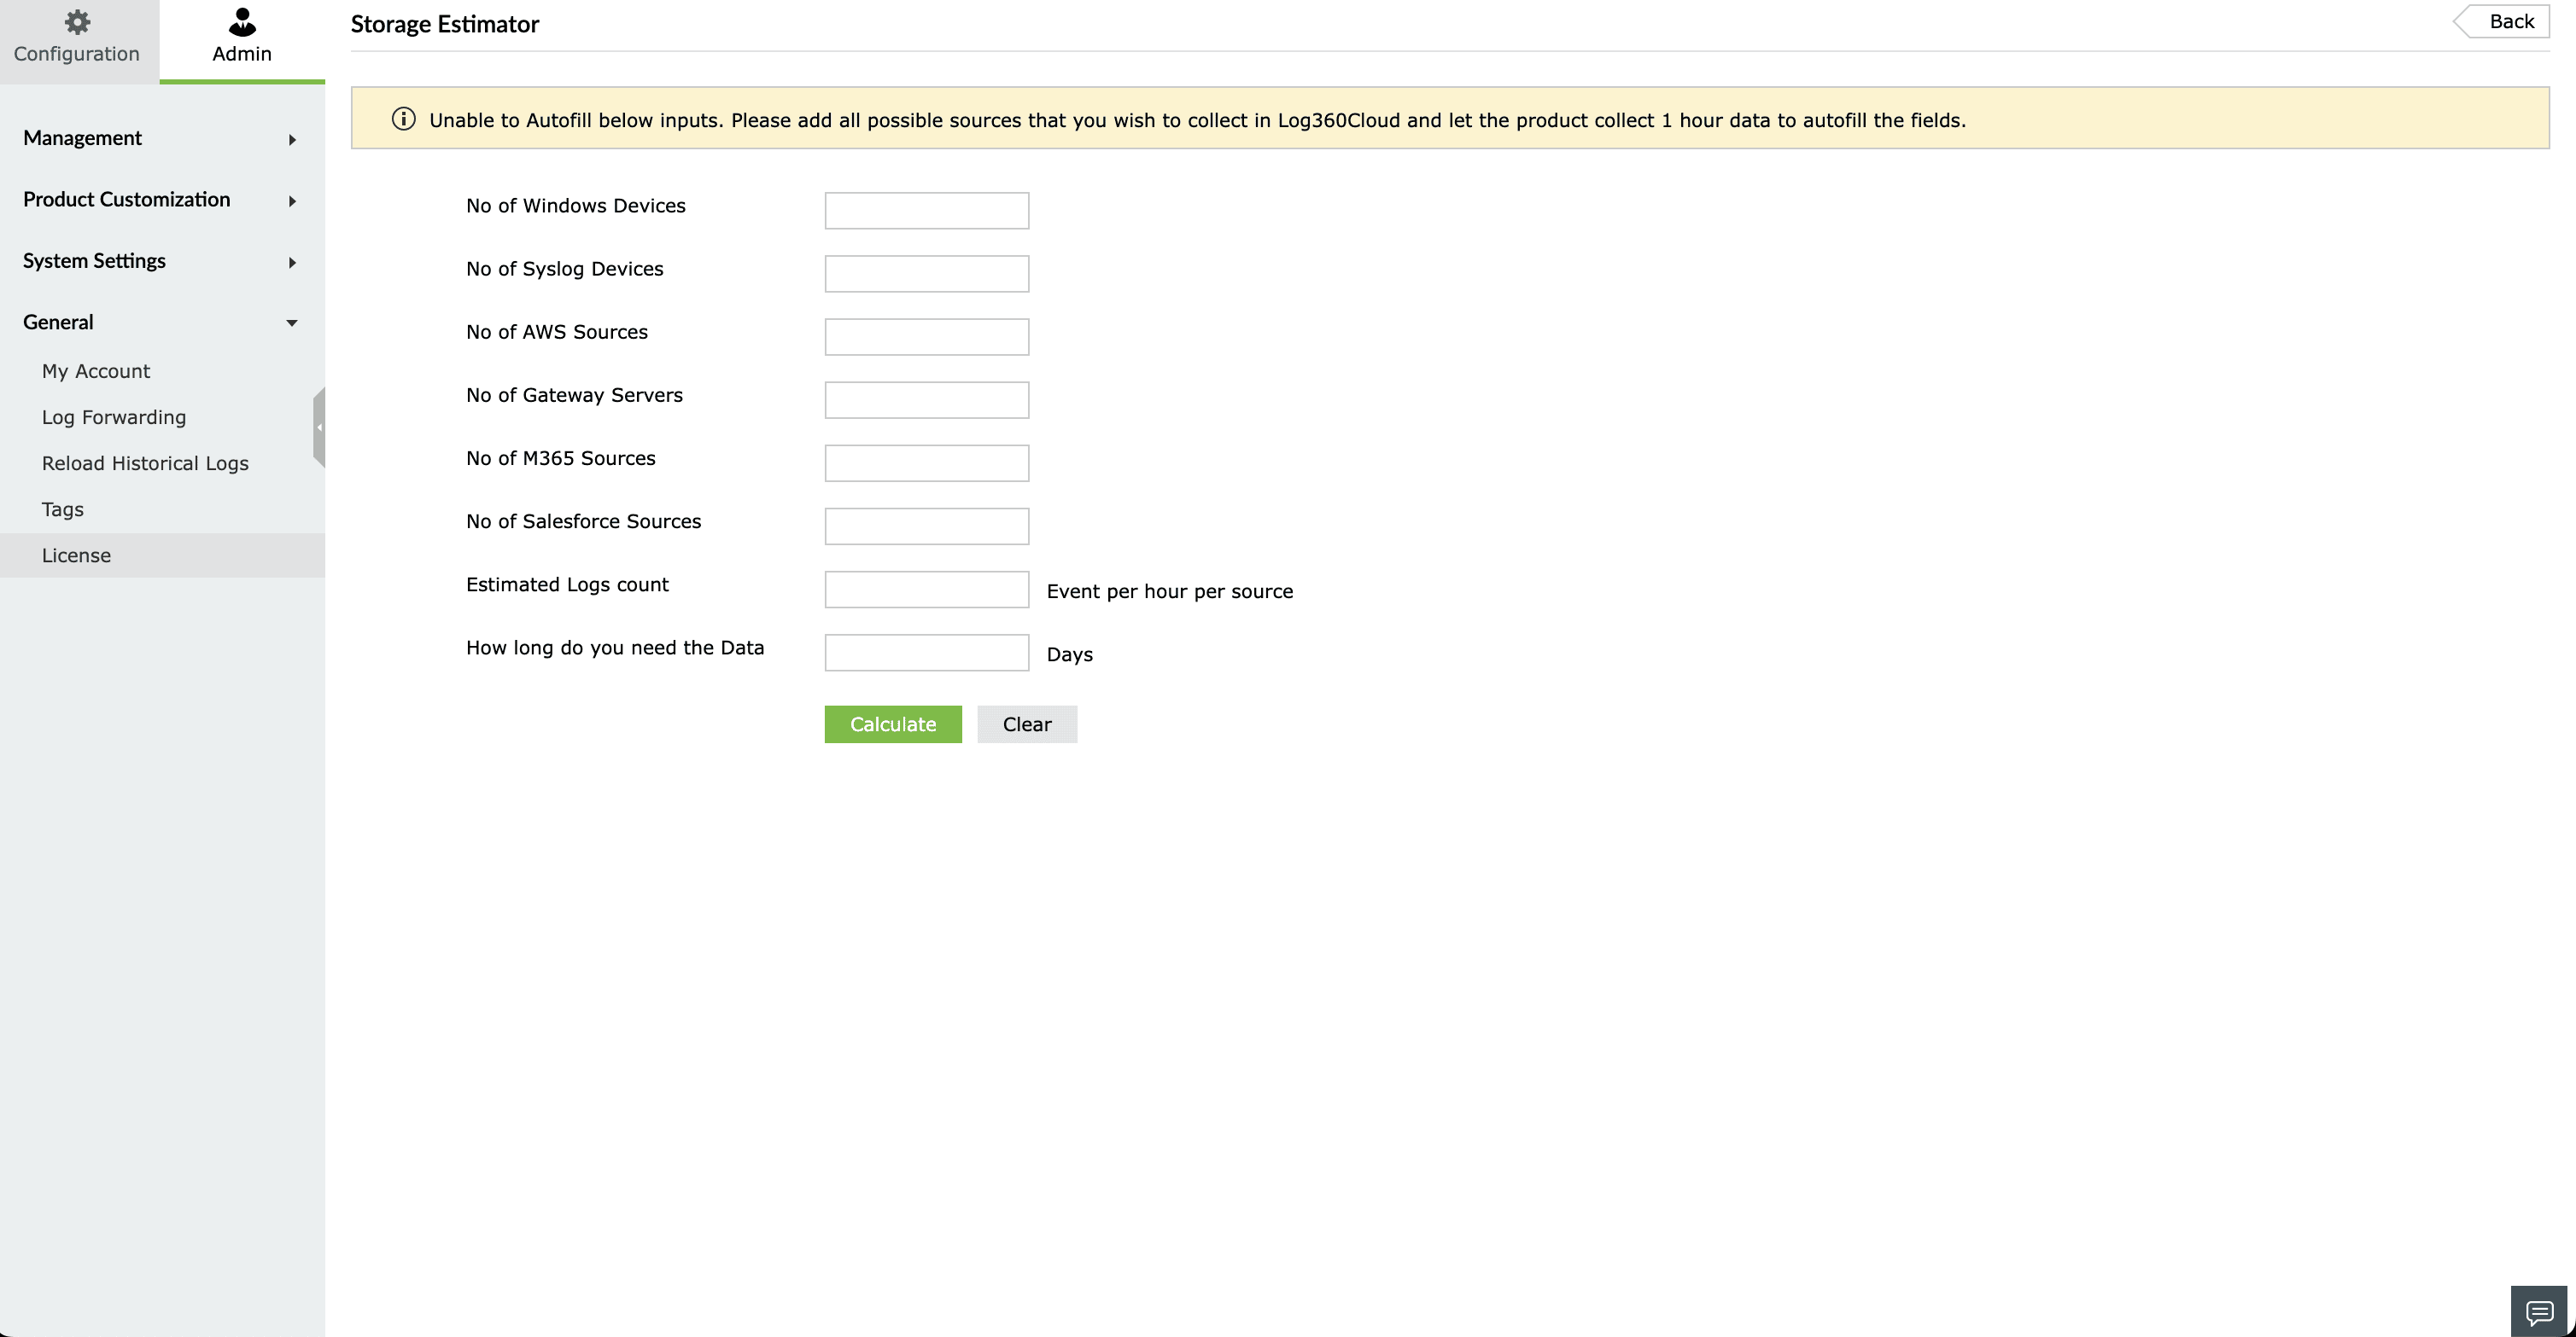The image size is (2576, 1337).
Task: Open My Account page
Action: (96, 370)
